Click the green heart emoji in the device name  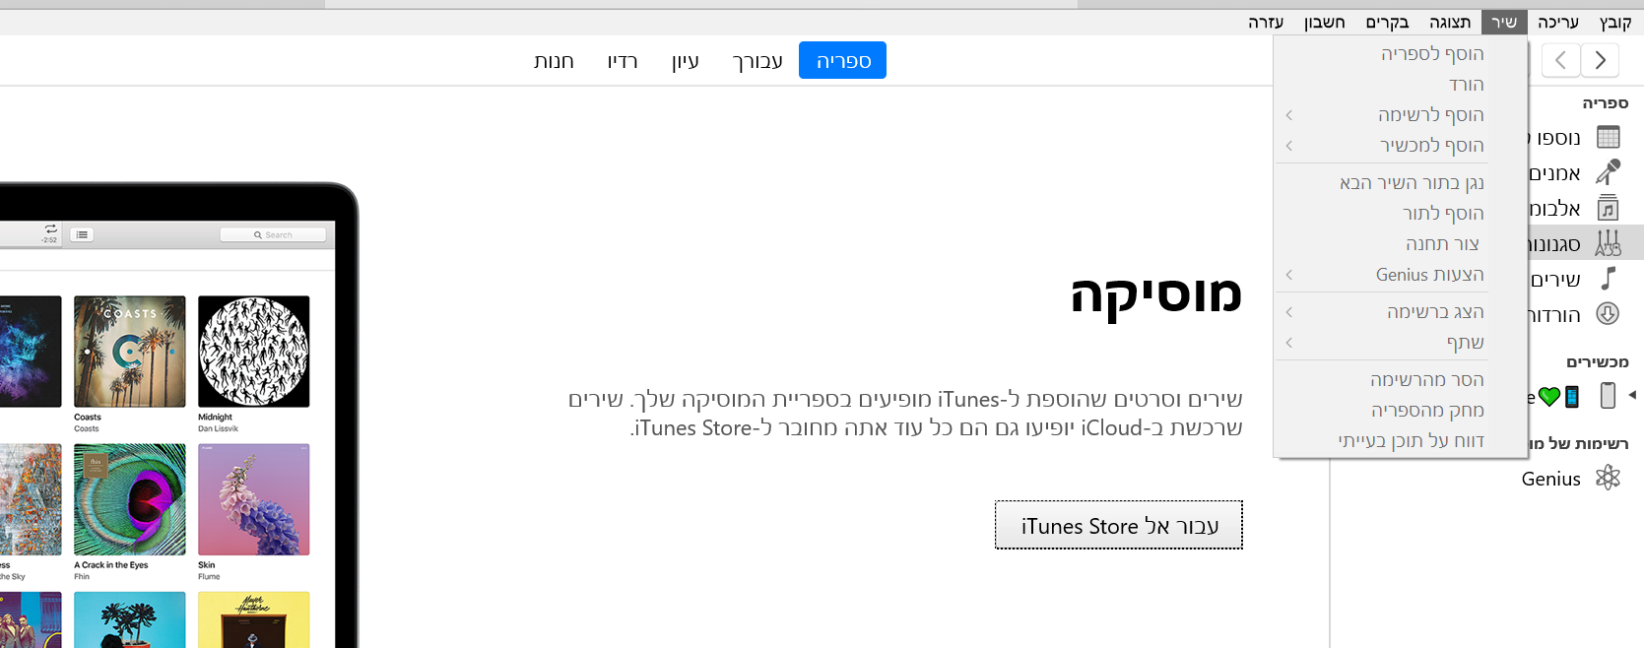[x=1549, y=397]
